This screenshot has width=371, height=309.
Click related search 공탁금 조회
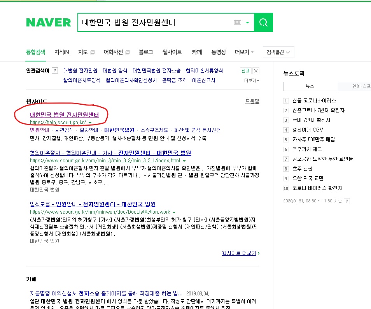(x=174, y=80)
